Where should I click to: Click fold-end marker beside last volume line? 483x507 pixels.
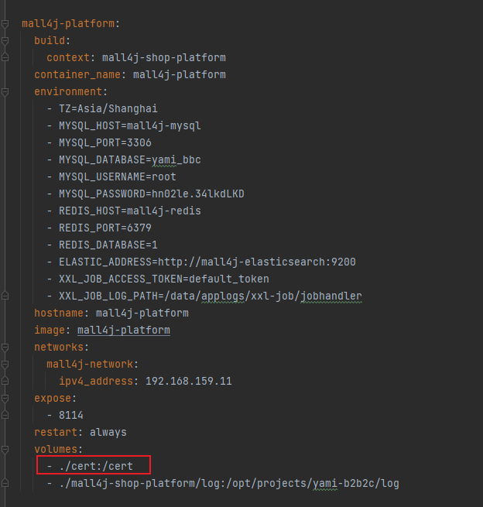pos(5,484)
